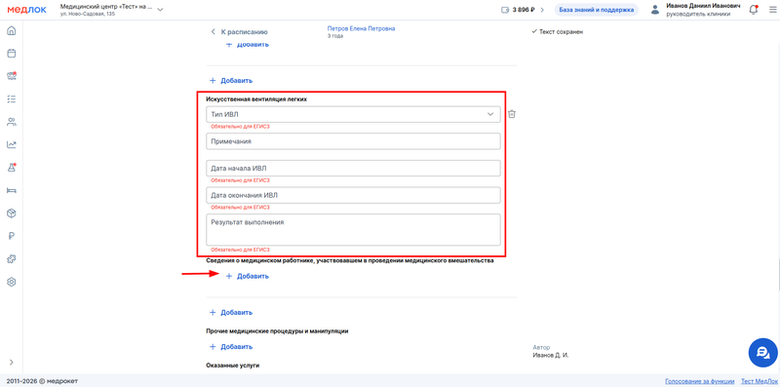Click База знаний и поддержка button

(x=597, y=10)
